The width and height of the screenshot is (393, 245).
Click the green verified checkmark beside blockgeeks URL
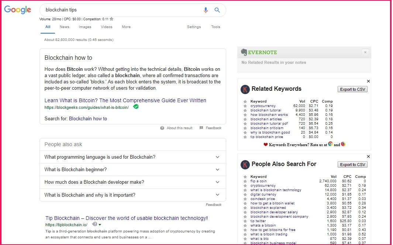pos(136,107)
